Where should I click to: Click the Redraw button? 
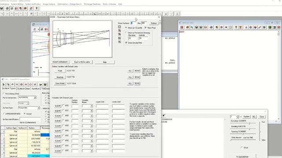(x=154, y=23)
